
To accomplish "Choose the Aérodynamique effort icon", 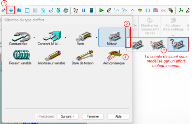I will [x=114, y=55].
